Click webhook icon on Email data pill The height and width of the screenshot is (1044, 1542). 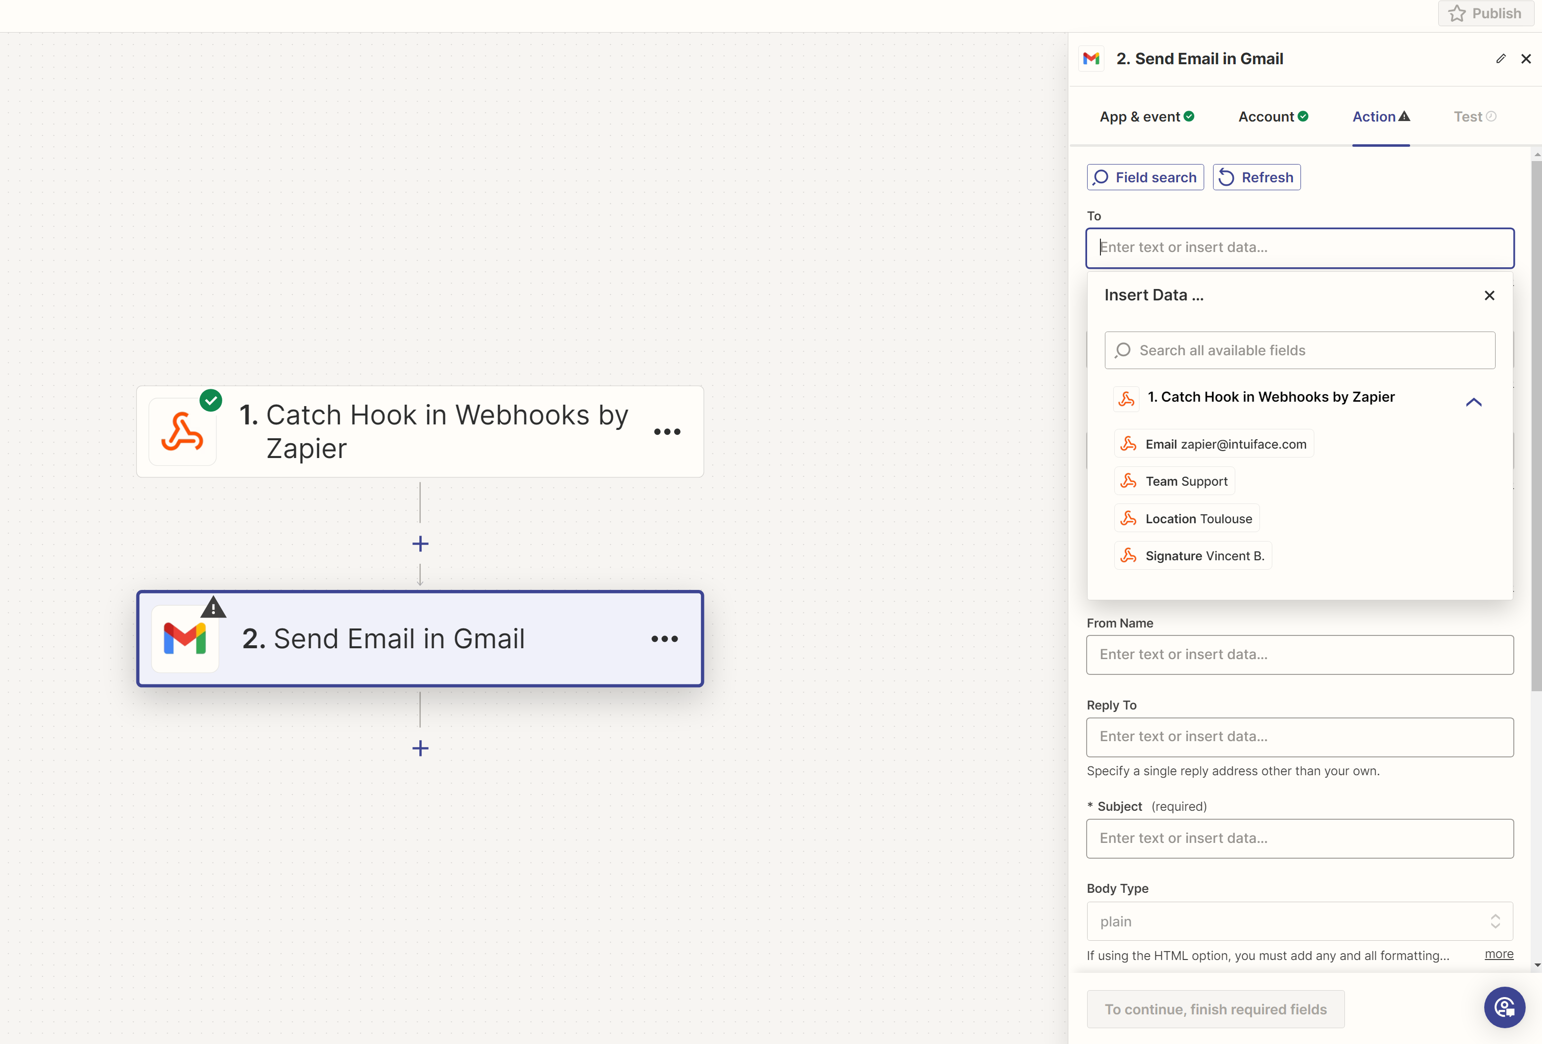pos(1129,444)
